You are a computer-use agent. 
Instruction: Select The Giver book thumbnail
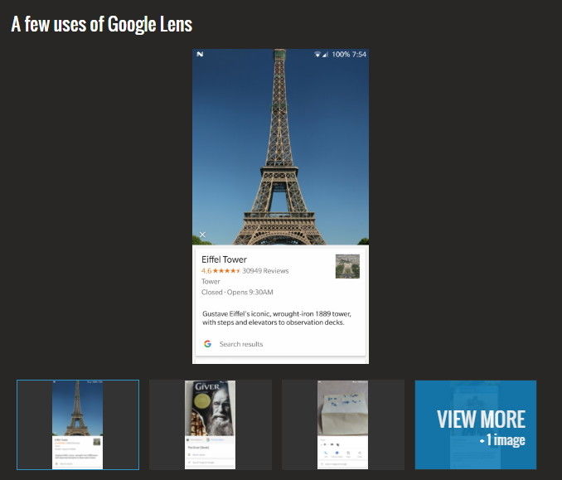pos(211,424)
